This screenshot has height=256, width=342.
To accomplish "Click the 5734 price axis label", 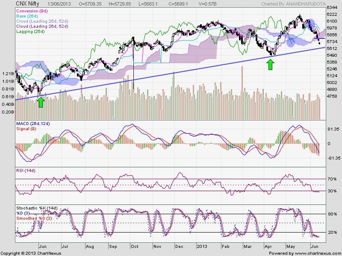I will [x=332, y=41].
